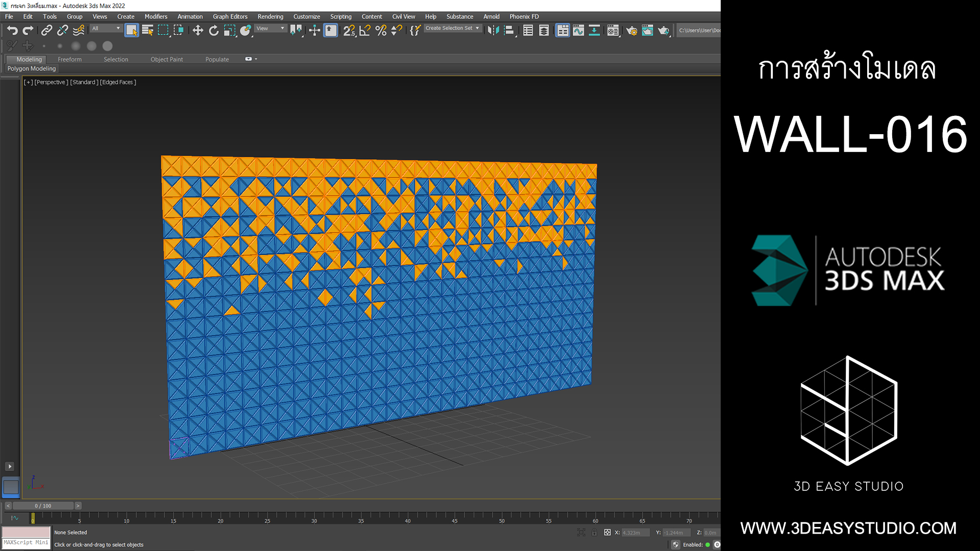Viewport: 980px width, 551px height.
Task: Open the Material Editor icon
Action: pos(612,31)
